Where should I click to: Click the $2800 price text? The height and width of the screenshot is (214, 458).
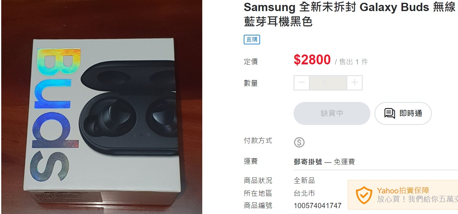point(312,60)
